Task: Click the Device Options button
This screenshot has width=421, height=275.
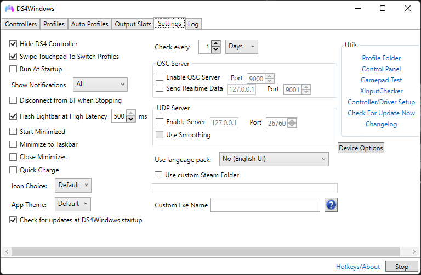Action: [x=361, y=148]
